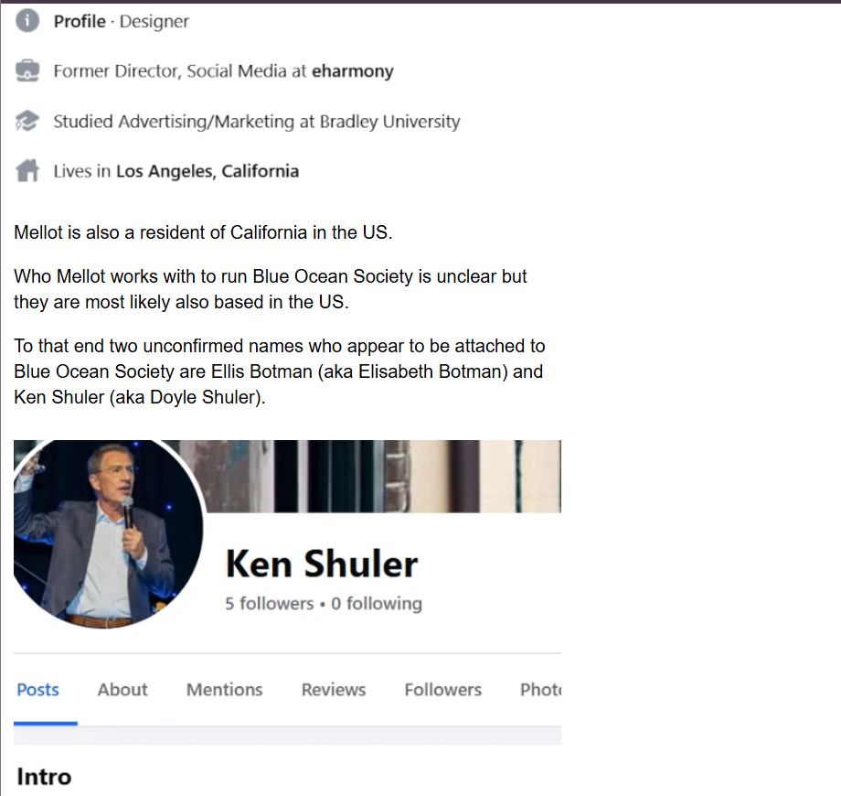Click the briefcase work icon
841x796 pixels.
coord(27,70)
